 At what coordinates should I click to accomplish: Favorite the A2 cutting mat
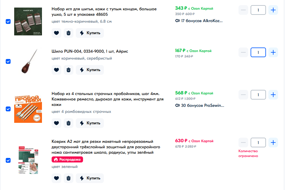56,178
